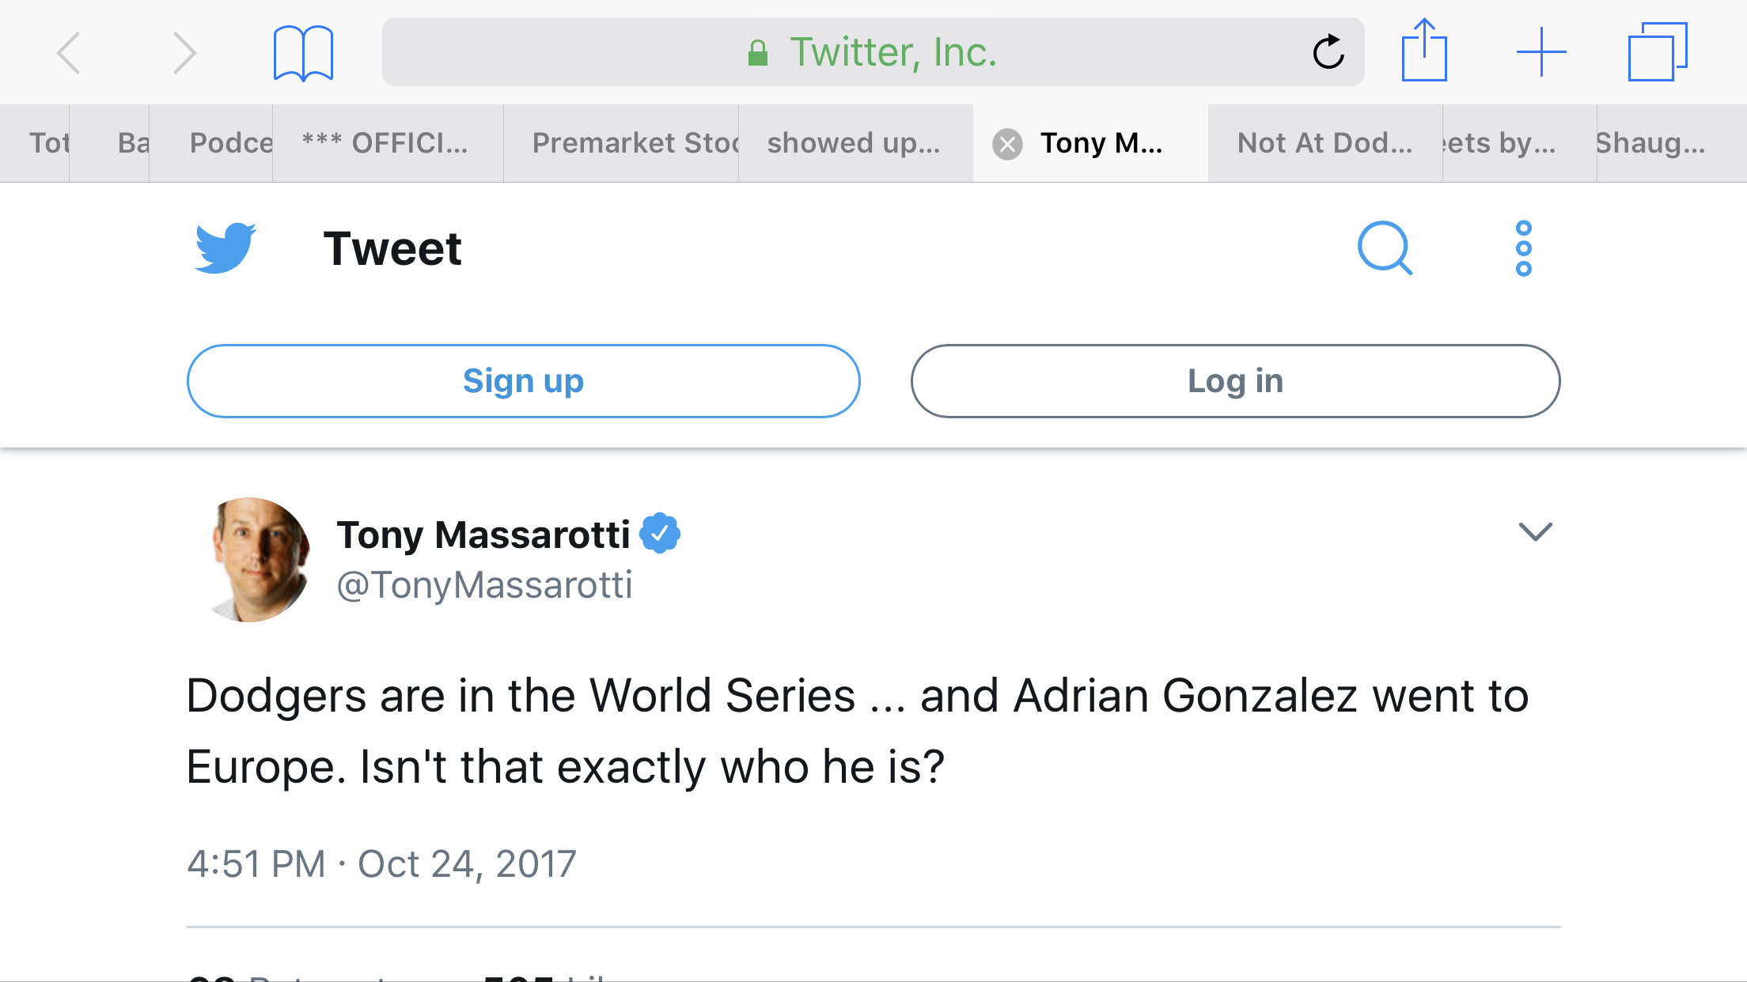Viewport: 1747px width, 982px height.
Task: Tap the Safari share icon
Action: tap(1424, 51)
